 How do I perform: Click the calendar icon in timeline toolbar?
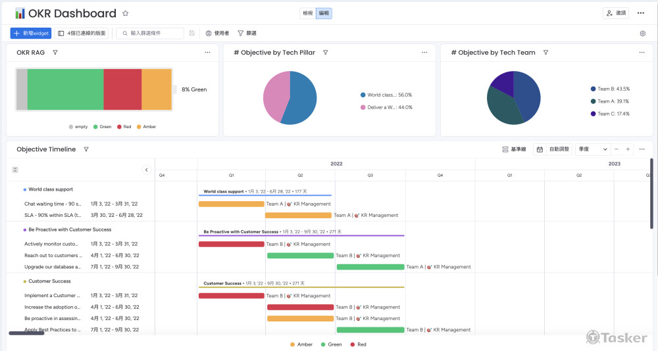tap(540, 149)
